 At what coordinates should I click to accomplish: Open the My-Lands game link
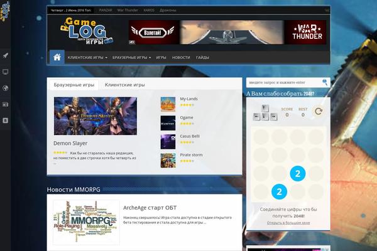pos(188,99)
